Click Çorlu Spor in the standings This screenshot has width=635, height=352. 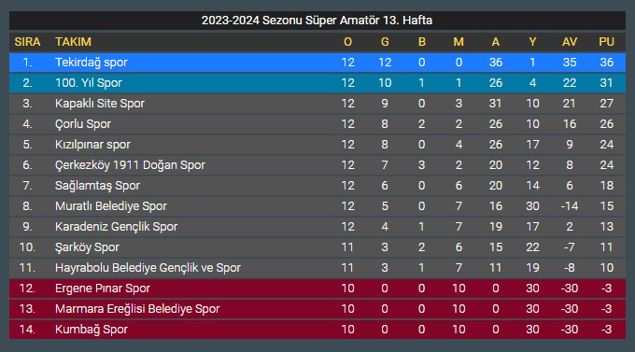pos(82,124)
